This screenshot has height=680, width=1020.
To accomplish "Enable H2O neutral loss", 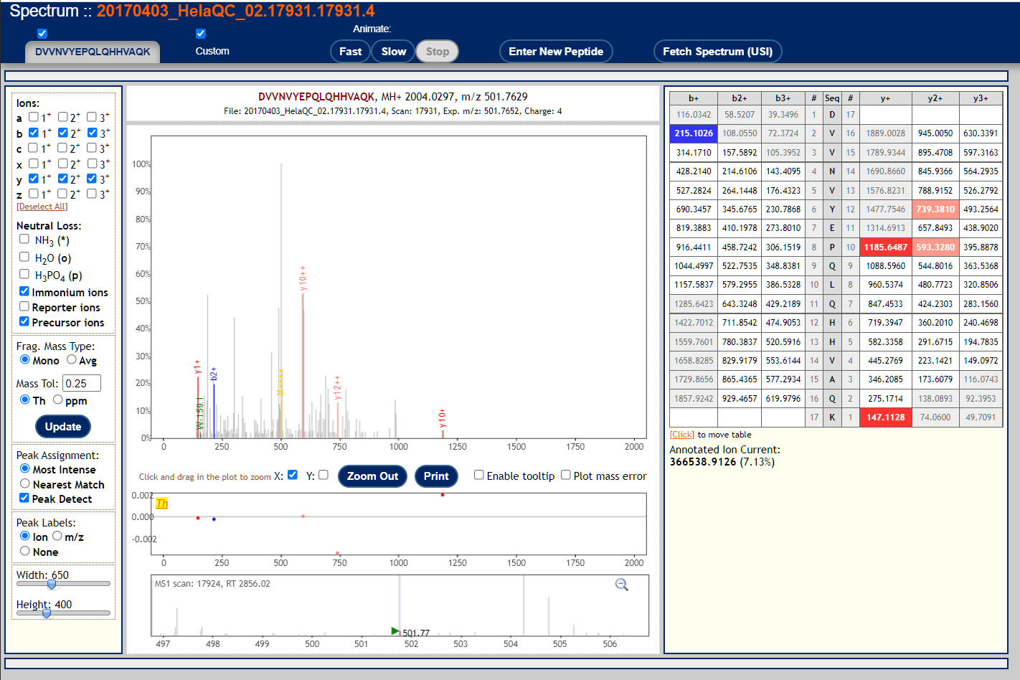I will [24, 257].
